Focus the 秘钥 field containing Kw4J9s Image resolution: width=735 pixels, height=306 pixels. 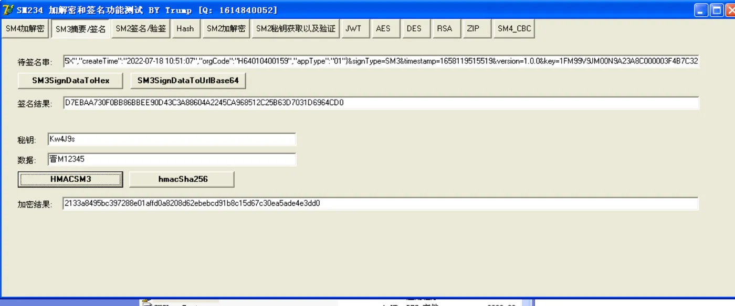[x=172, y=139]
